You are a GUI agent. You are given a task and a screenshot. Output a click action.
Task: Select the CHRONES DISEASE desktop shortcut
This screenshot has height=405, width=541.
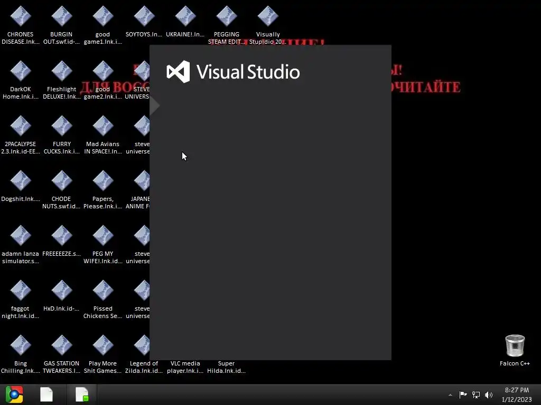[21, 25]
